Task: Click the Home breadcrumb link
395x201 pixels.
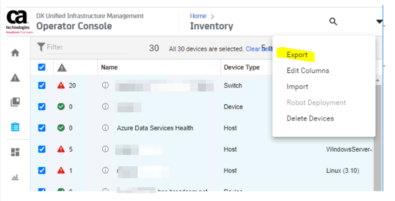Action: 198,16
